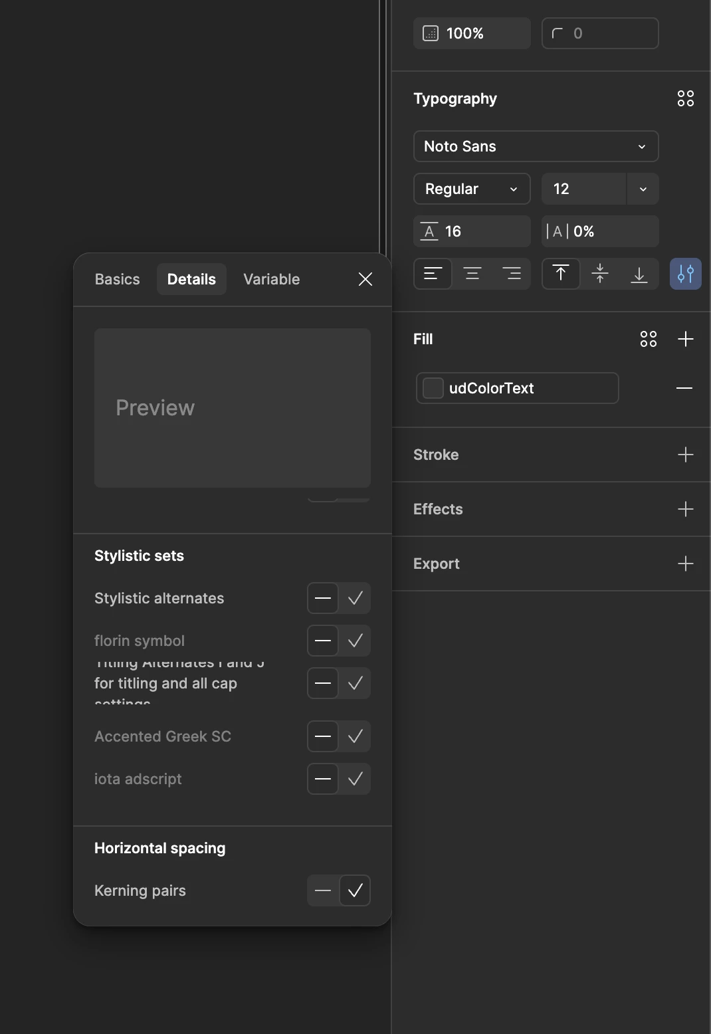Align text to bottom
The image size is (711, 1034).
[639, 274]
